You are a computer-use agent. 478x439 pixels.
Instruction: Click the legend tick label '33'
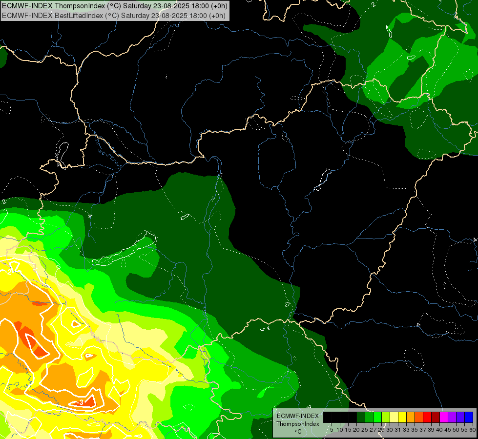coord(406,430)
